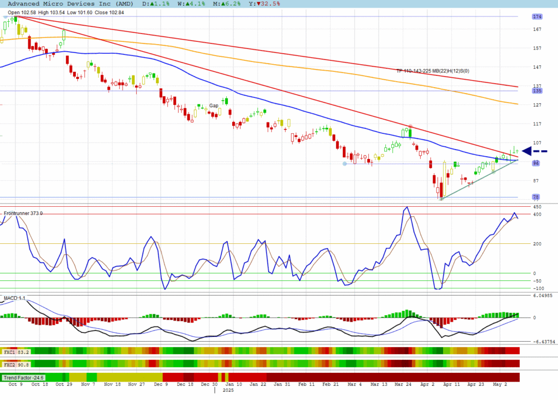
Task: Click the 135 price level tag
Action: click(537, 91)
